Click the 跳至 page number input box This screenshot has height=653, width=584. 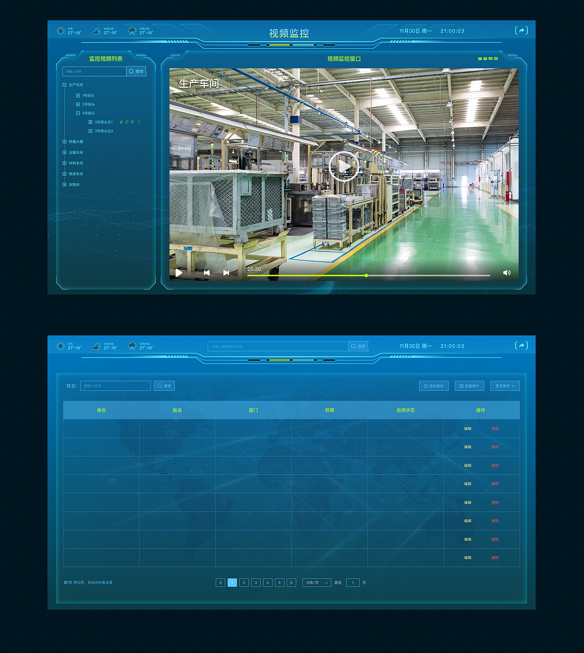click(x=353, y=582)
